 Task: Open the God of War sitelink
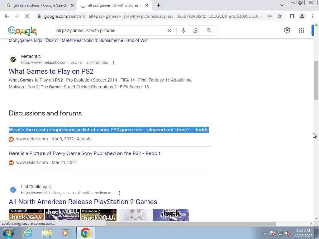click(137, 40)
